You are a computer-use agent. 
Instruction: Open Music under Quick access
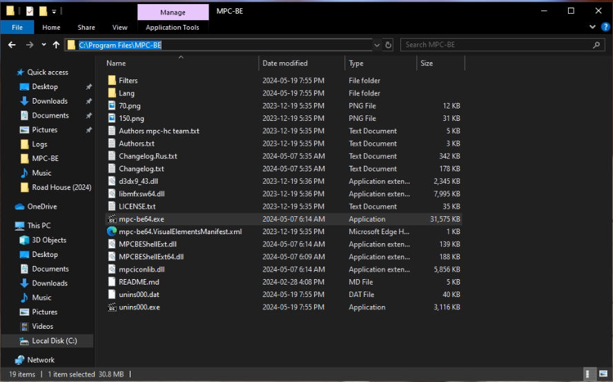(x=41, y=173)
